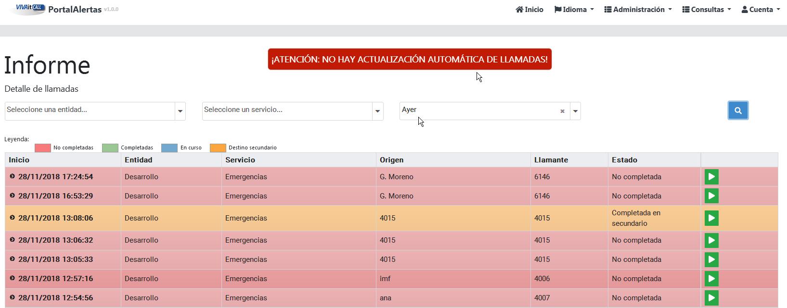Go to Inicio in the navbar
Screen dimensions: 787x308
tap(529, 10)
